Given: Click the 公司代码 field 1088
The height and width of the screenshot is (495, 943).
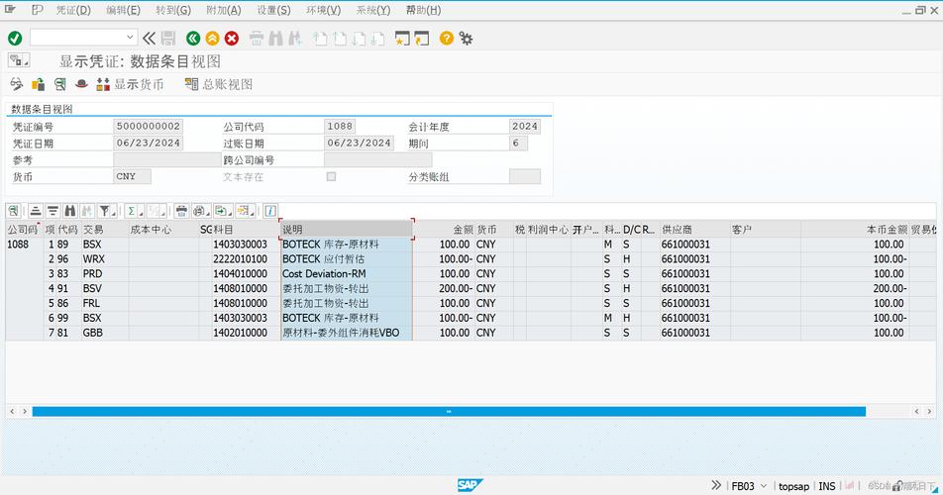Looking at the screenshot, I should click(340, 126).
